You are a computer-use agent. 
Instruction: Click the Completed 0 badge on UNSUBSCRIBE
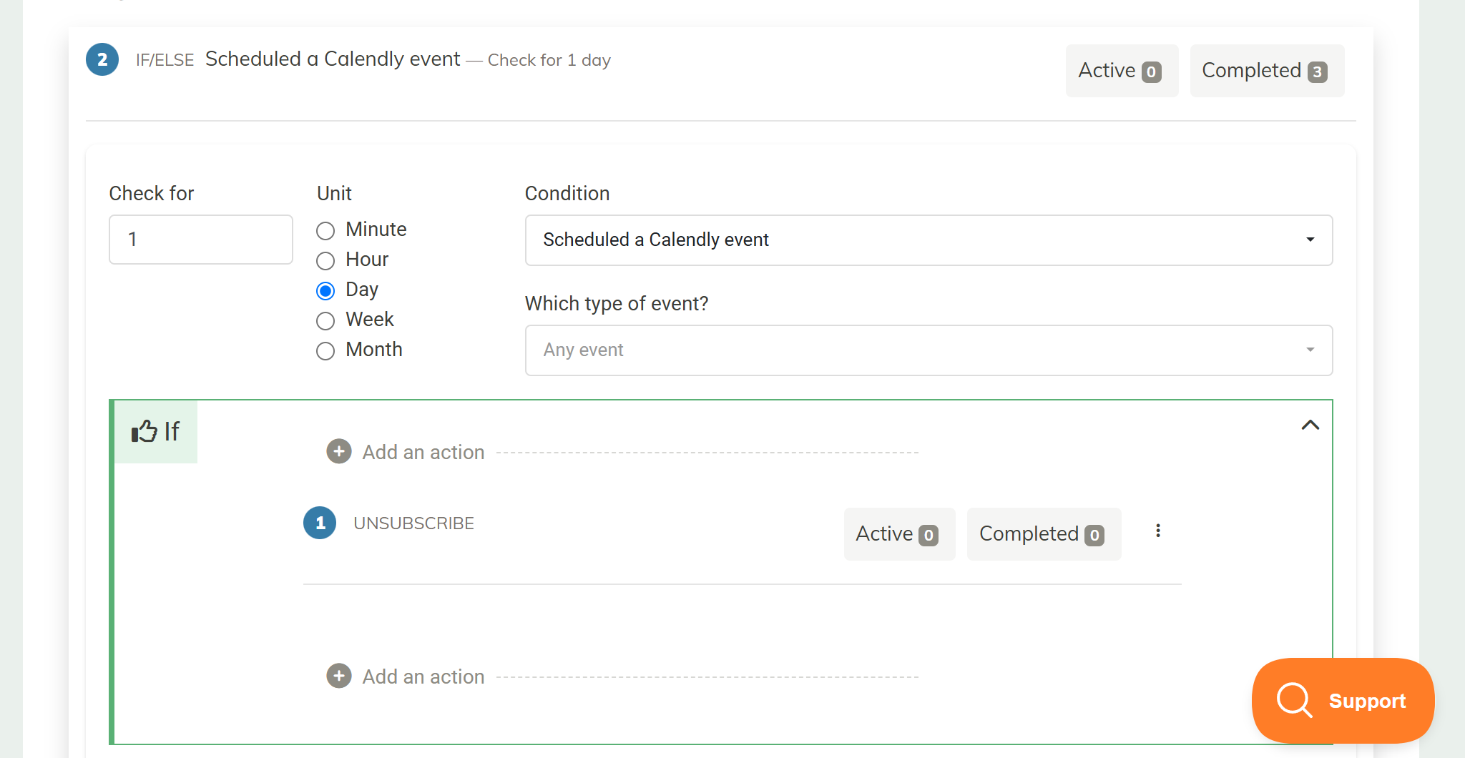(x=1044, y=533)
